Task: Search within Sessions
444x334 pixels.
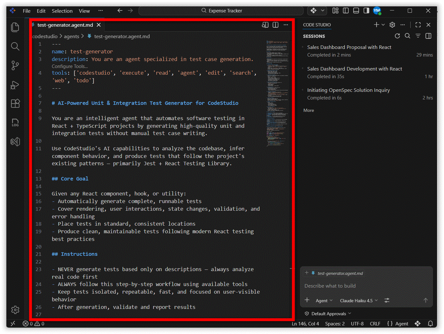Action: point(407,36)
